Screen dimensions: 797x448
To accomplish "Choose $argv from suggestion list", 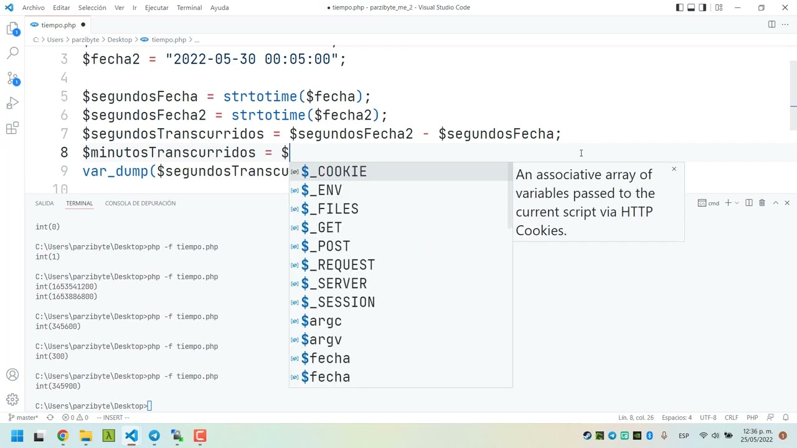I will [x=400, y=340].
